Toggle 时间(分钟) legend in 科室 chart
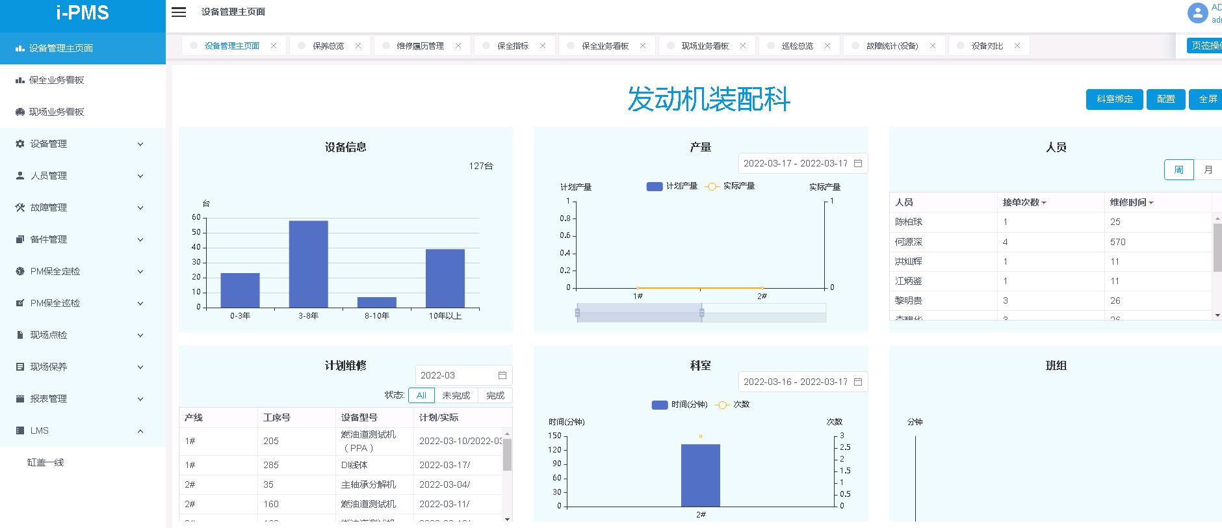This screenshot has width=1222, height=528. tap(680, 404)
